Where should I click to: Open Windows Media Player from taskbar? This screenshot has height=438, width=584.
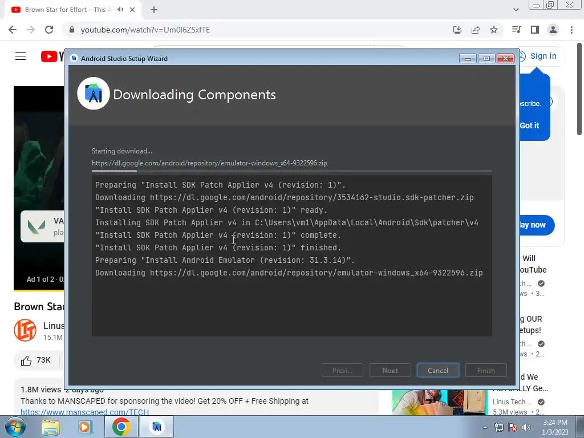[x=84, y=427]
